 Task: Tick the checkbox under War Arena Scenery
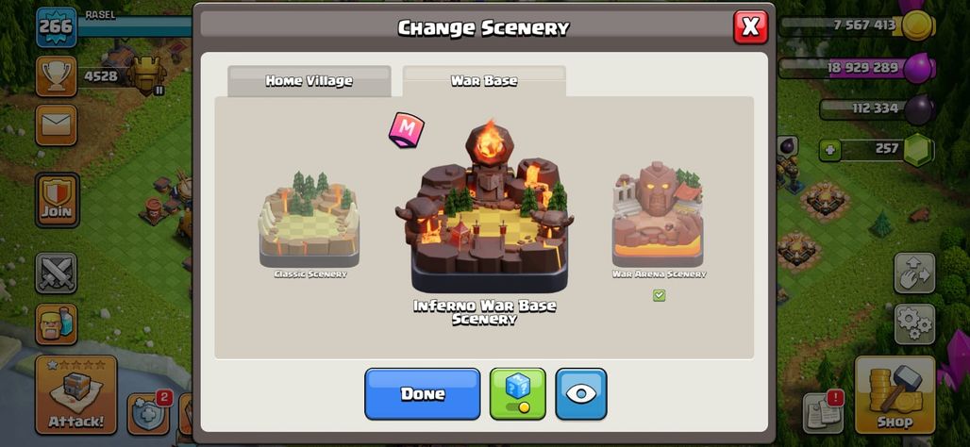pos(659,295)
